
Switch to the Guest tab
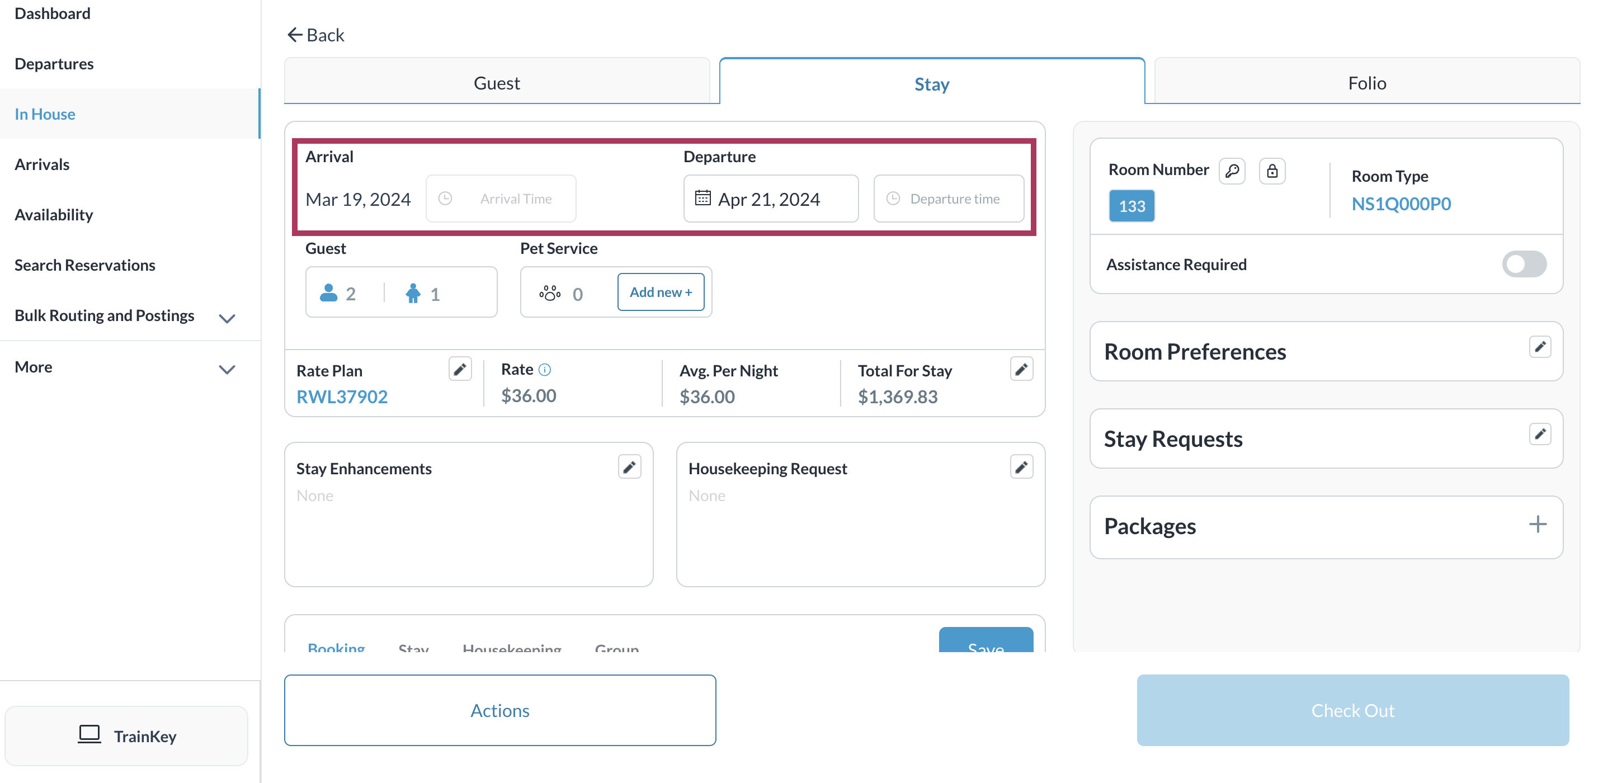click(x=497, y=83)
